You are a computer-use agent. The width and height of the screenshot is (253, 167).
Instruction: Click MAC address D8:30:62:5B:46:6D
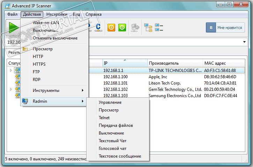220,77
